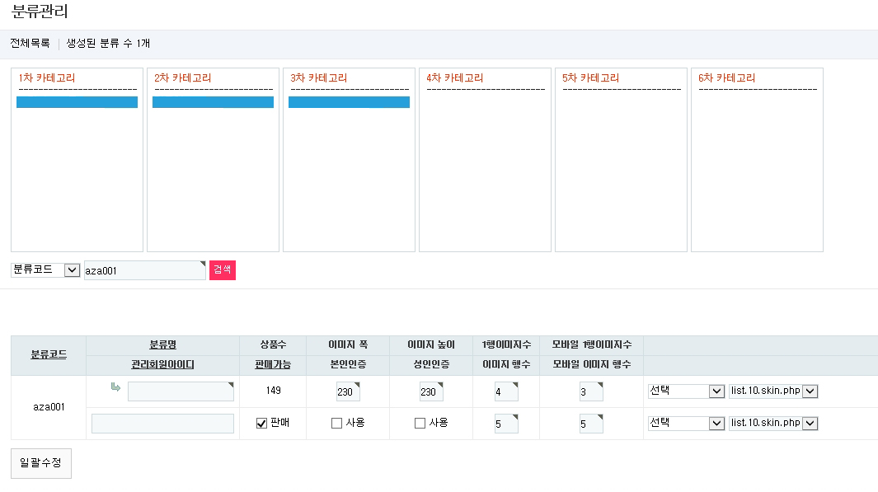Expand the top row list.10.skin.php dropdown
This screenshot has width=878, height=492.
pos(772,391)
